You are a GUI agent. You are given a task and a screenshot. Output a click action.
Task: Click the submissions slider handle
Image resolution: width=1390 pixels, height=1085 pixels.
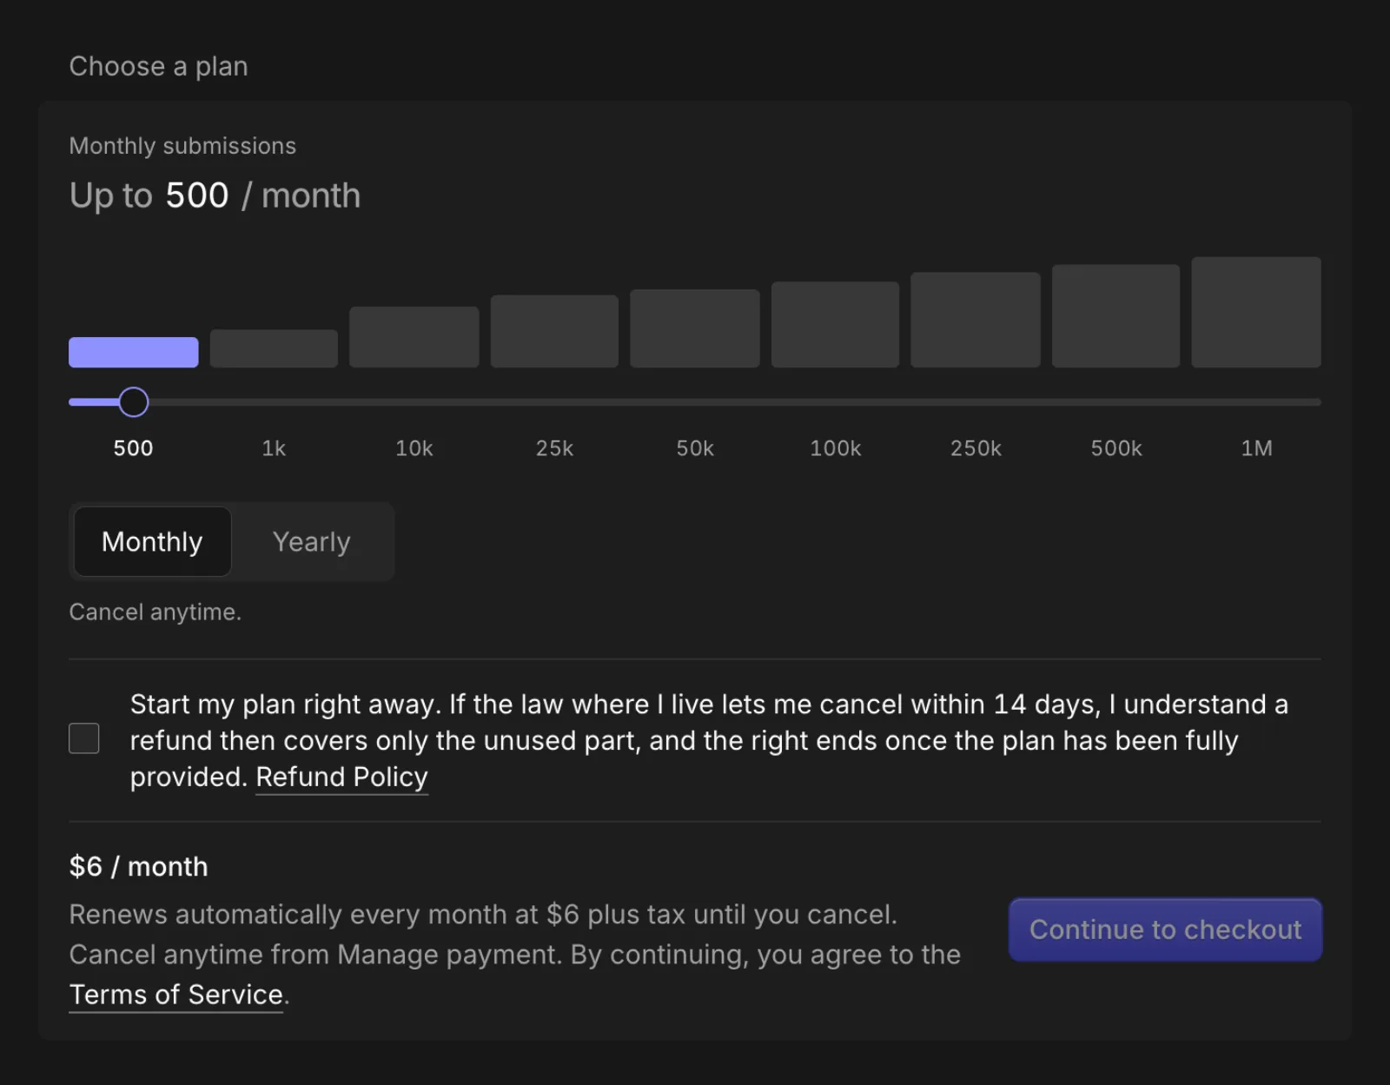tap(134, 402)
